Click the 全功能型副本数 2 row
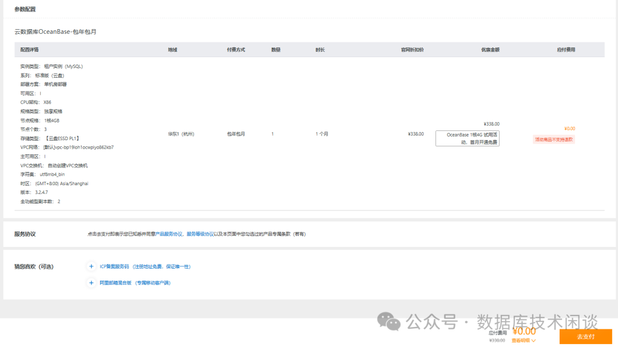 [40, 201]
